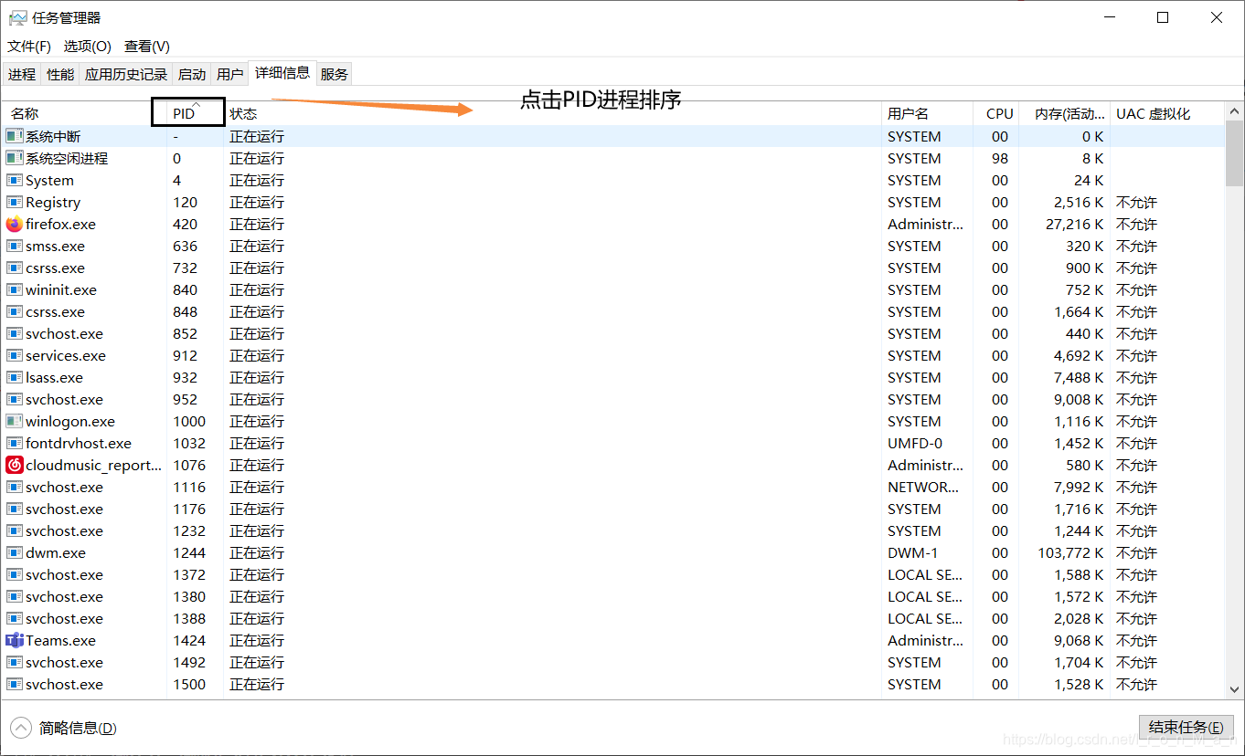Select the svchost.exe row with PID 1116
This screenshot has height=756, width=1245.
[613, 487]
